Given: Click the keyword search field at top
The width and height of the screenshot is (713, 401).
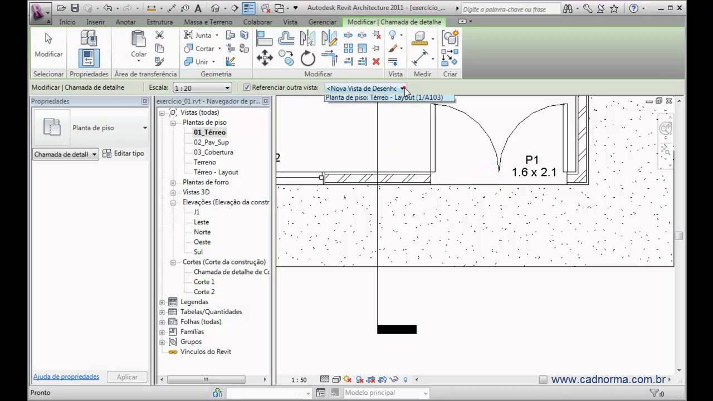Looking at the screenshot, I should click(511, 9).
